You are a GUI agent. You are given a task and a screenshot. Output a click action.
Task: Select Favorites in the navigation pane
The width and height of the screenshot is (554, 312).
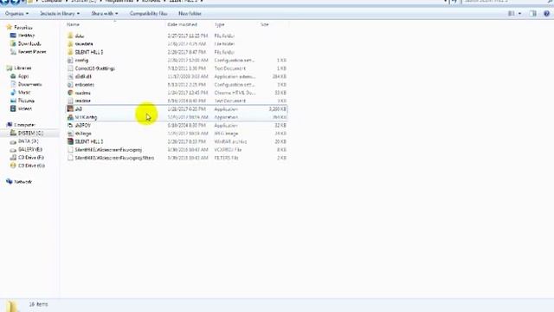(23, 27)
